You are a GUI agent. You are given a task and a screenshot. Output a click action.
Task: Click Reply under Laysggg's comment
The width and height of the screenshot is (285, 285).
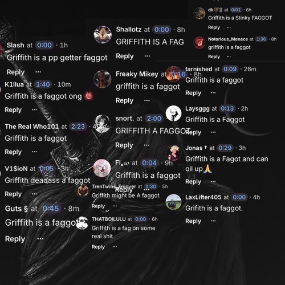pos(193,132)
